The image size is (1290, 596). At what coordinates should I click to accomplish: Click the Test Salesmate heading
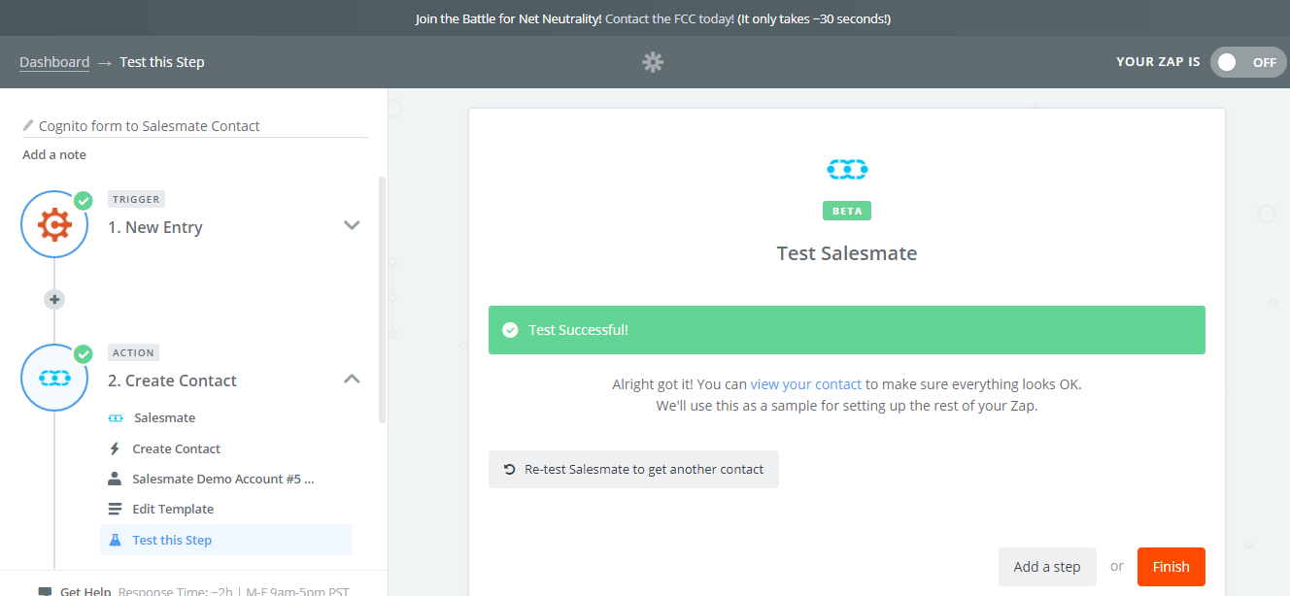click(847, 253)
